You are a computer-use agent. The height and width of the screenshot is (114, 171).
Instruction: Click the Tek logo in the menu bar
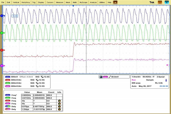pos(152,2)
